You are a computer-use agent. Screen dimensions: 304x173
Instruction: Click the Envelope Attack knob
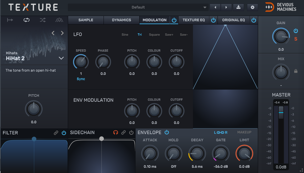point(150,153)
